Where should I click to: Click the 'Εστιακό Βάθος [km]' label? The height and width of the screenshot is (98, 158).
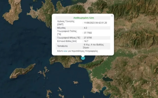click(67, 41)
